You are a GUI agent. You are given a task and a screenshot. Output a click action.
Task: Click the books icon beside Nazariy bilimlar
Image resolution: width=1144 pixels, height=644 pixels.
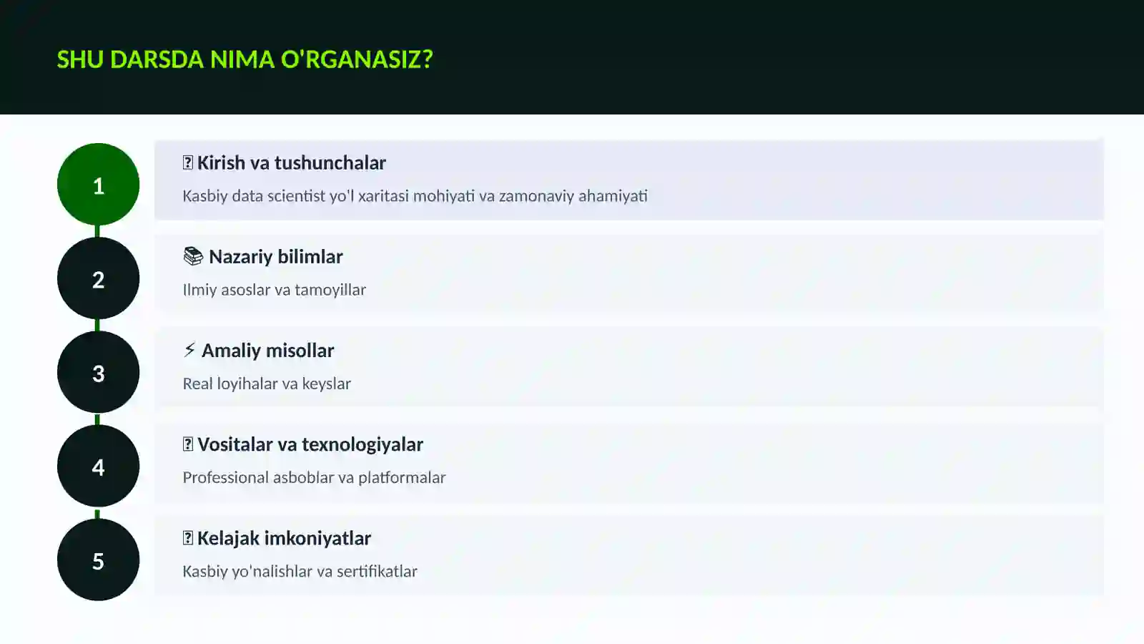click(193, 256)
